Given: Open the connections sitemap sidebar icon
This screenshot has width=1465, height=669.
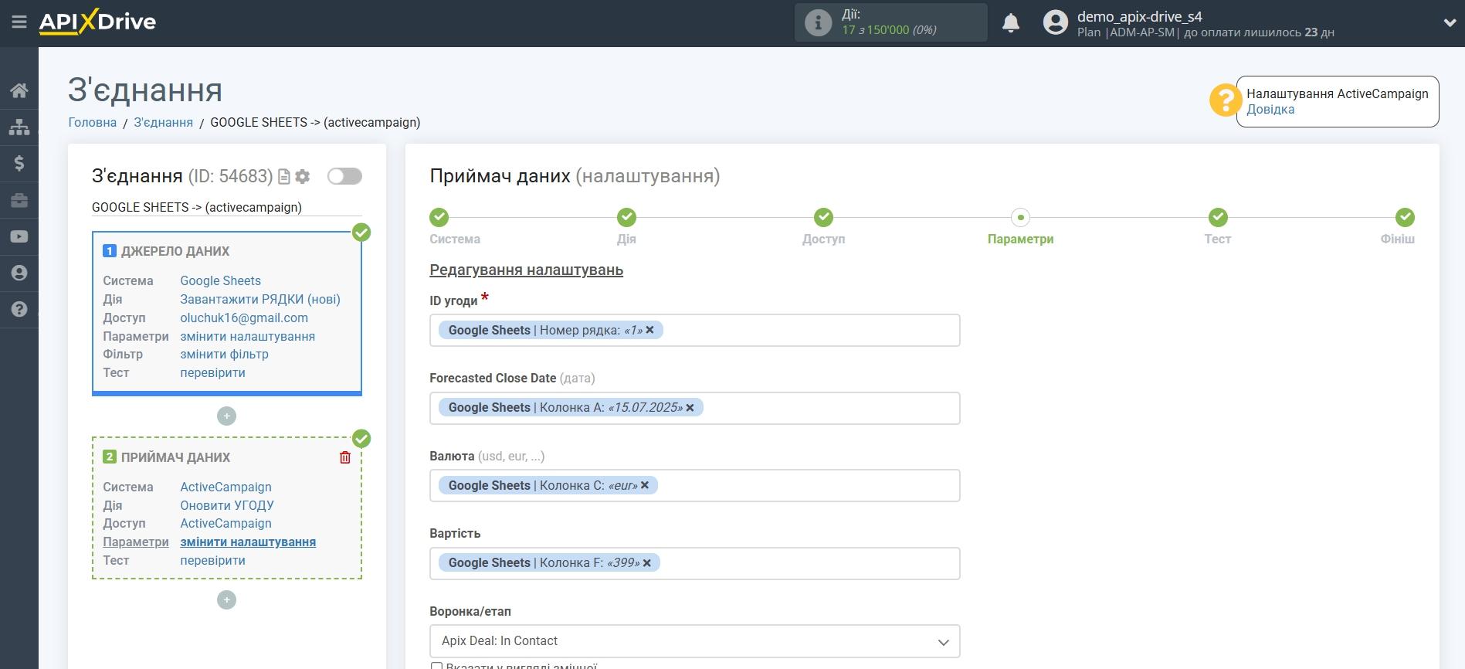Looking at the screenshot, I should point(19,127).
